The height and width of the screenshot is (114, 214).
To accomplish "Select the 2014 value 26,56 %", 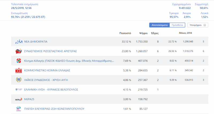I will (172, 51).
